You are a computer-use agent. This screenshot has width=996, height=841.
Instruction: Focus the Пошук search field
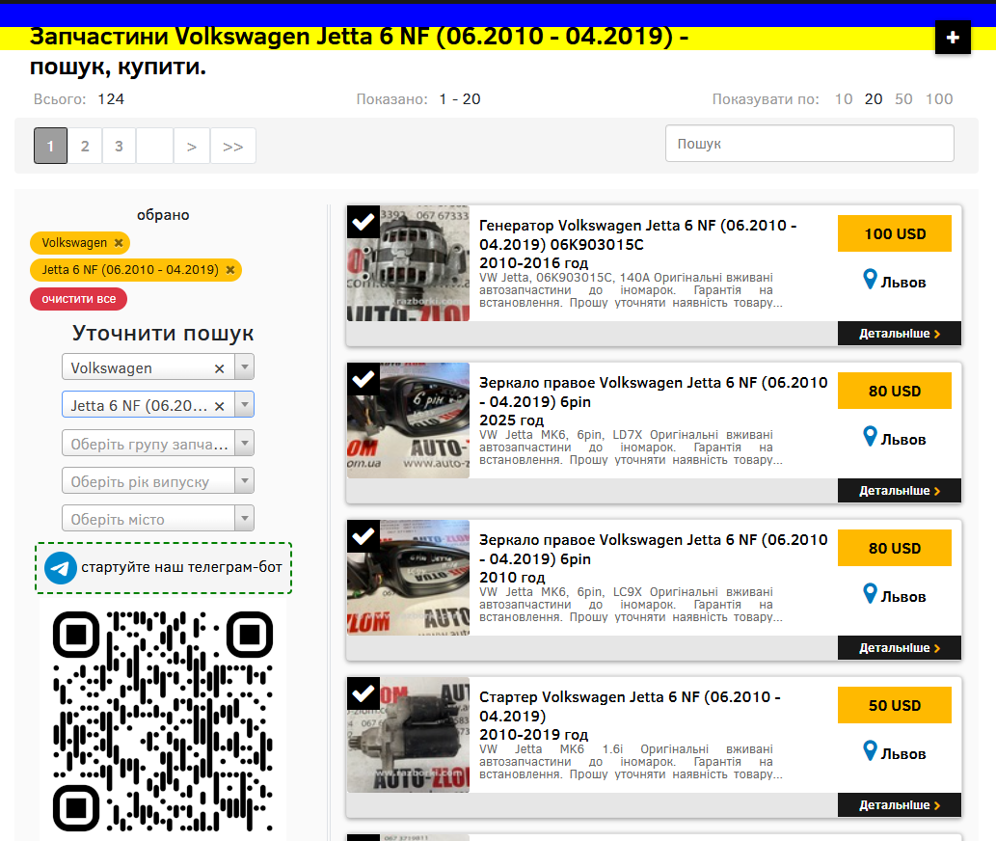(810, 144)
